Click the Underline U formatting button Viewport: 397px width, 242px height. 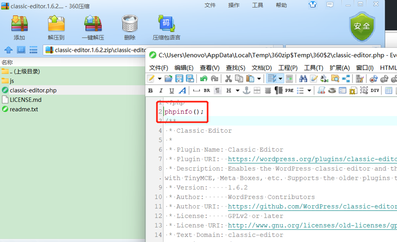[x=171, y=90]
